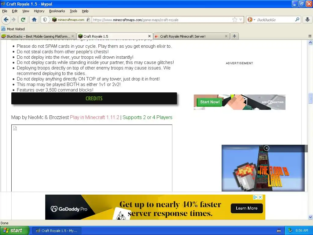Click Start Now on Apex Hosting ad

point(210,102)
